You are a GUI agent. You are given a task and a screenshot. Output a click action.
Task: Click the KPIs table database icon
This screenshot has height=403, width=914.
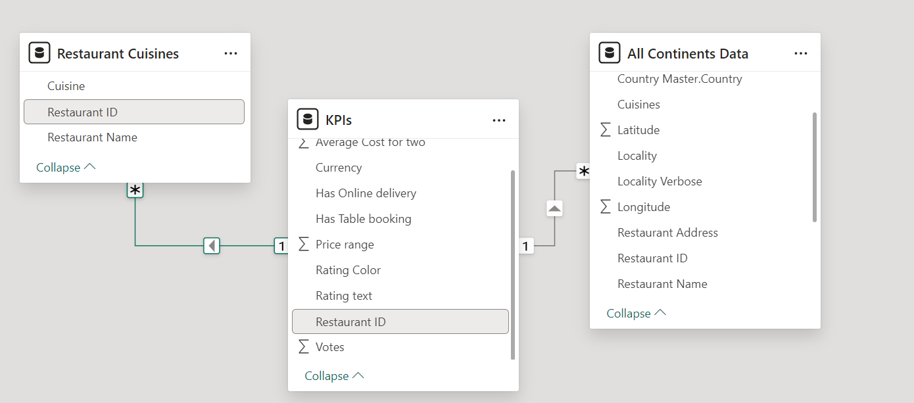308,120
